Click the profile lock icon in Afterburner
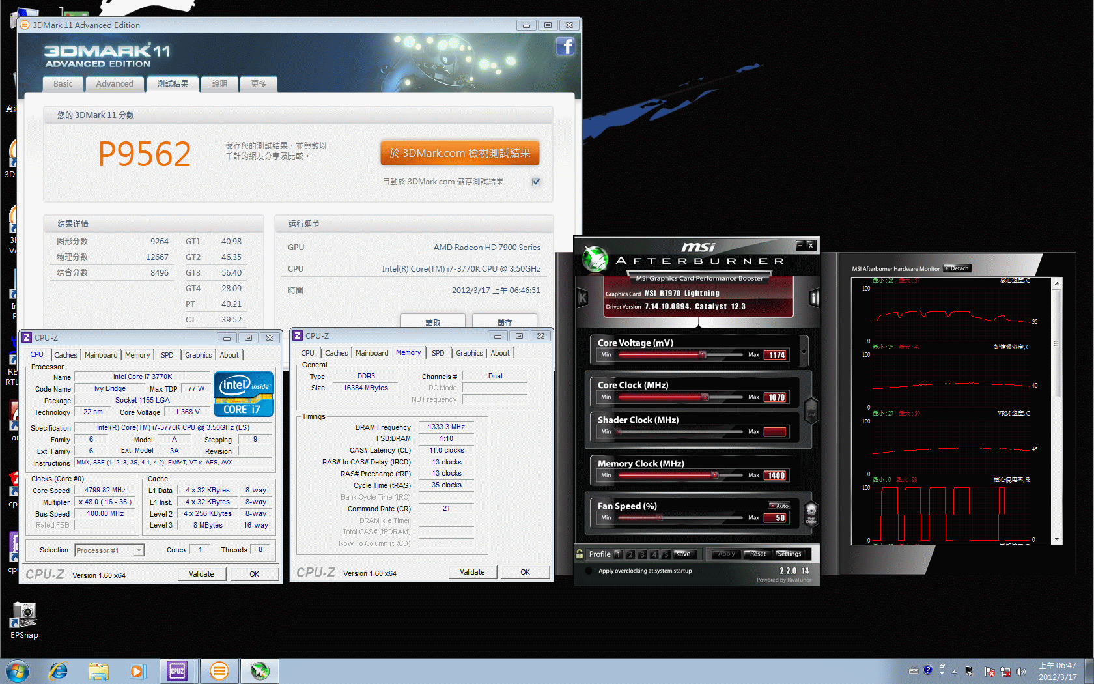The width and height of the screenshot is (1094, 684). [x=580, y=554]
